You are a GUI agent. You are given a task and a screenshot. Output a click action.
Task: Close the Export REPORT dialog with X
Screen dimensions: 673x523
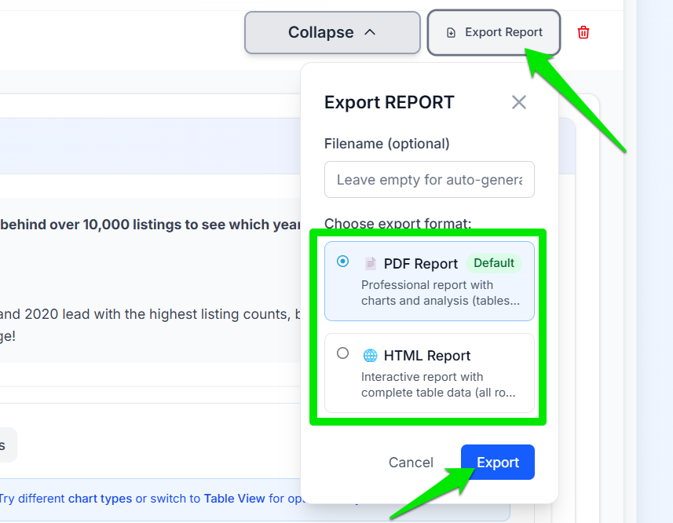[518, 102]
